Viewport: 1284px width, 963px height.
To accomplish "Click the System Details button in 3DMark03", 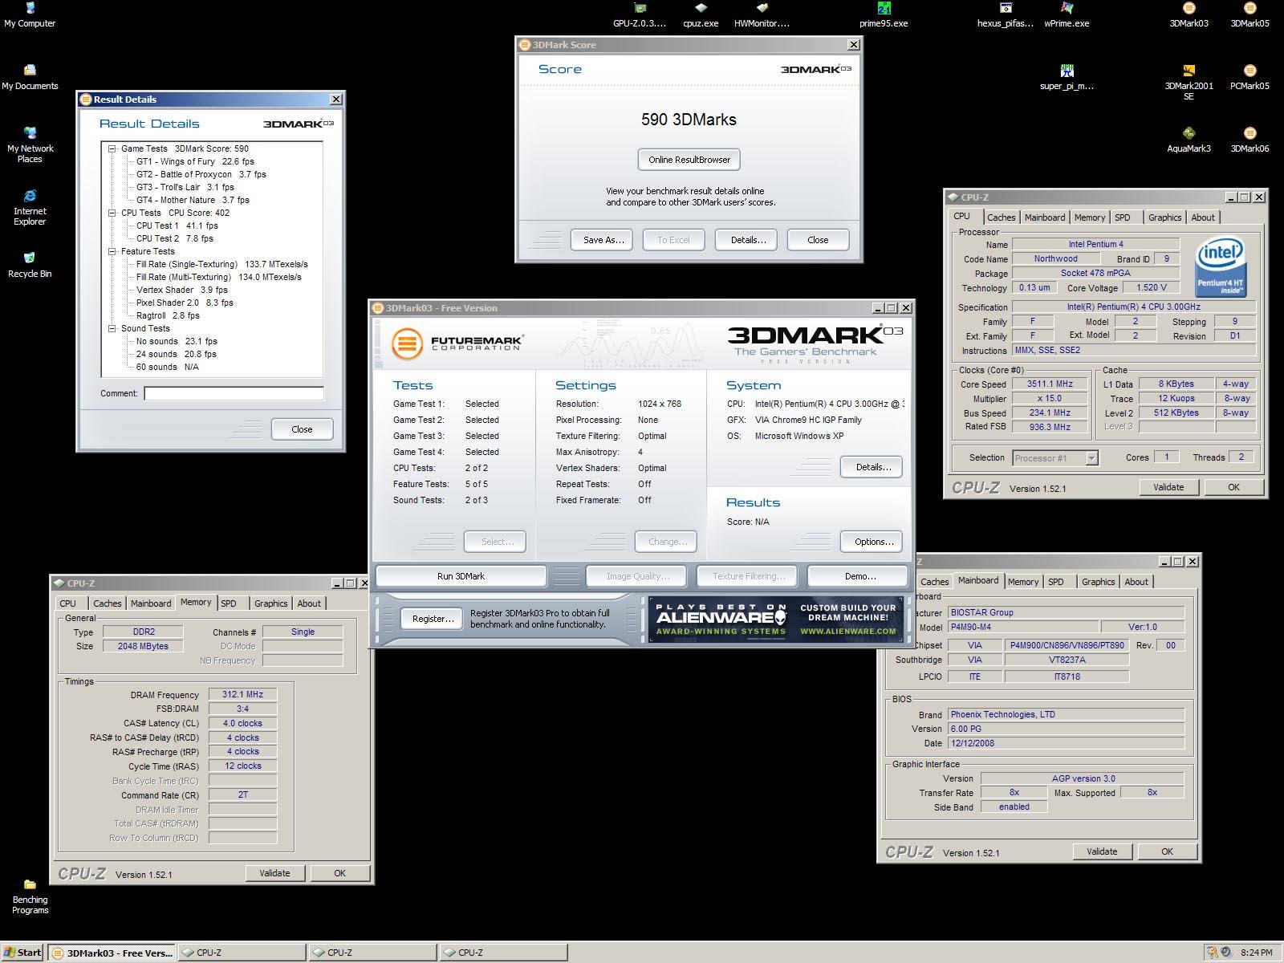I will [x=873, y=467].
